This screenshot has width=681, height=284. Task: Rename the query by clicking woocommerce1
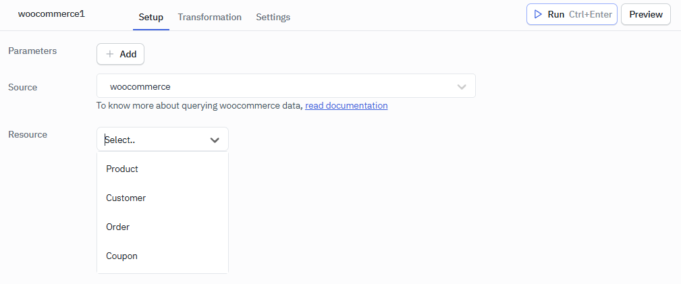coord(51,13)
